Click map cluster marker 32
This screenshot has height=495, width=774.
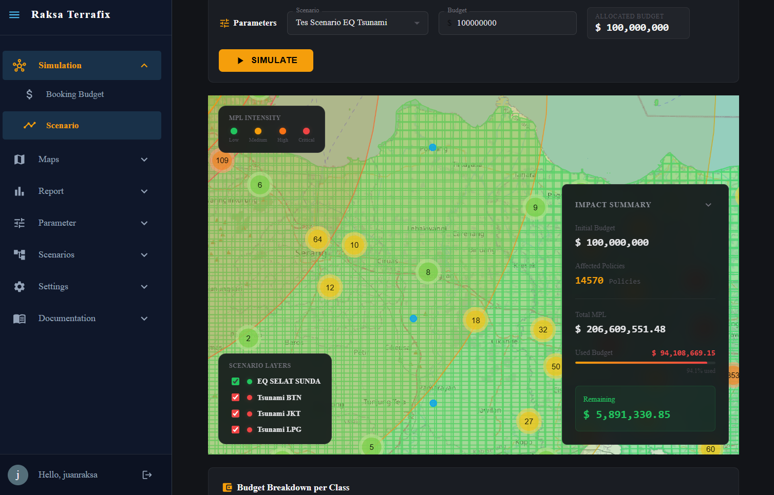(x=543, y=330)
